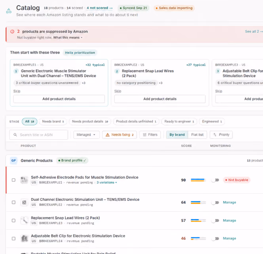Click score bar for Self-Adhesive Electrode Pads

click(198, 180)
